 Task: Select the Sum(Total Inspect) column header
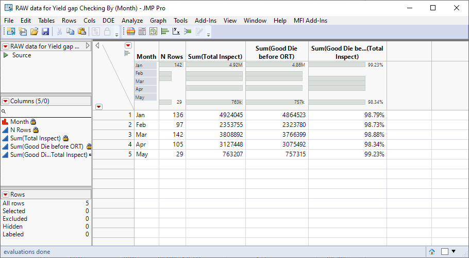(215, 57)
